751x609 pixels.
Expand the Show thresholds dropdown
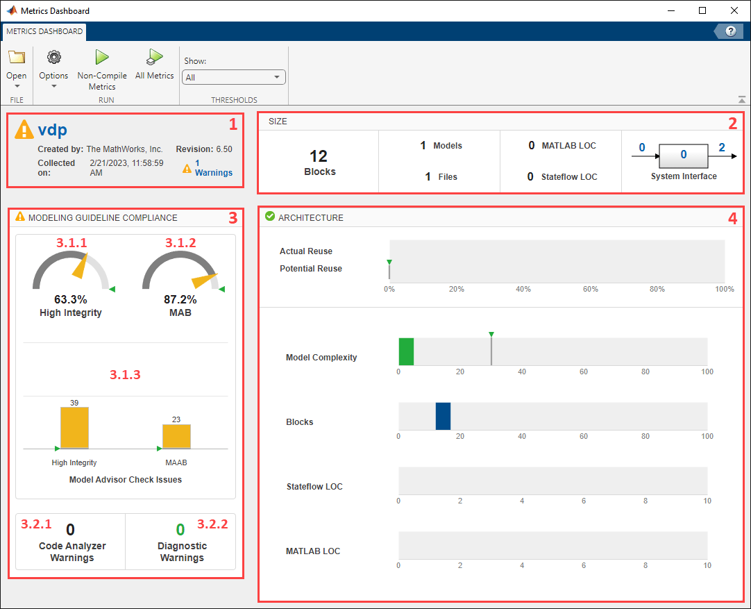[233, 78]
